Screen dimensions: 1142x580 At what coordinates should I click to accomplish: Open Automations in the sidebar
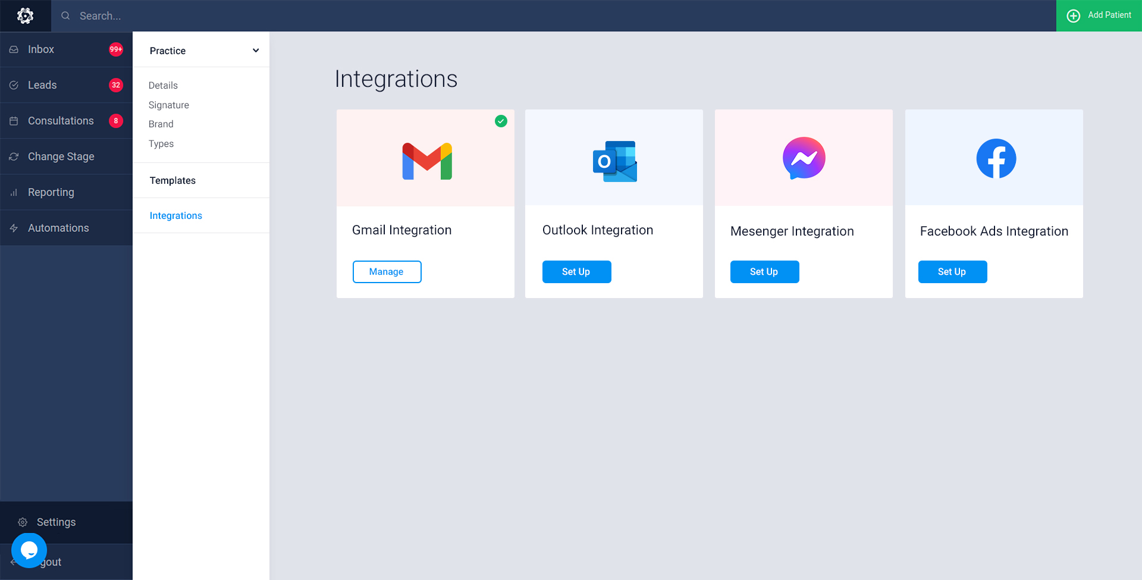(x=66, y=228)
